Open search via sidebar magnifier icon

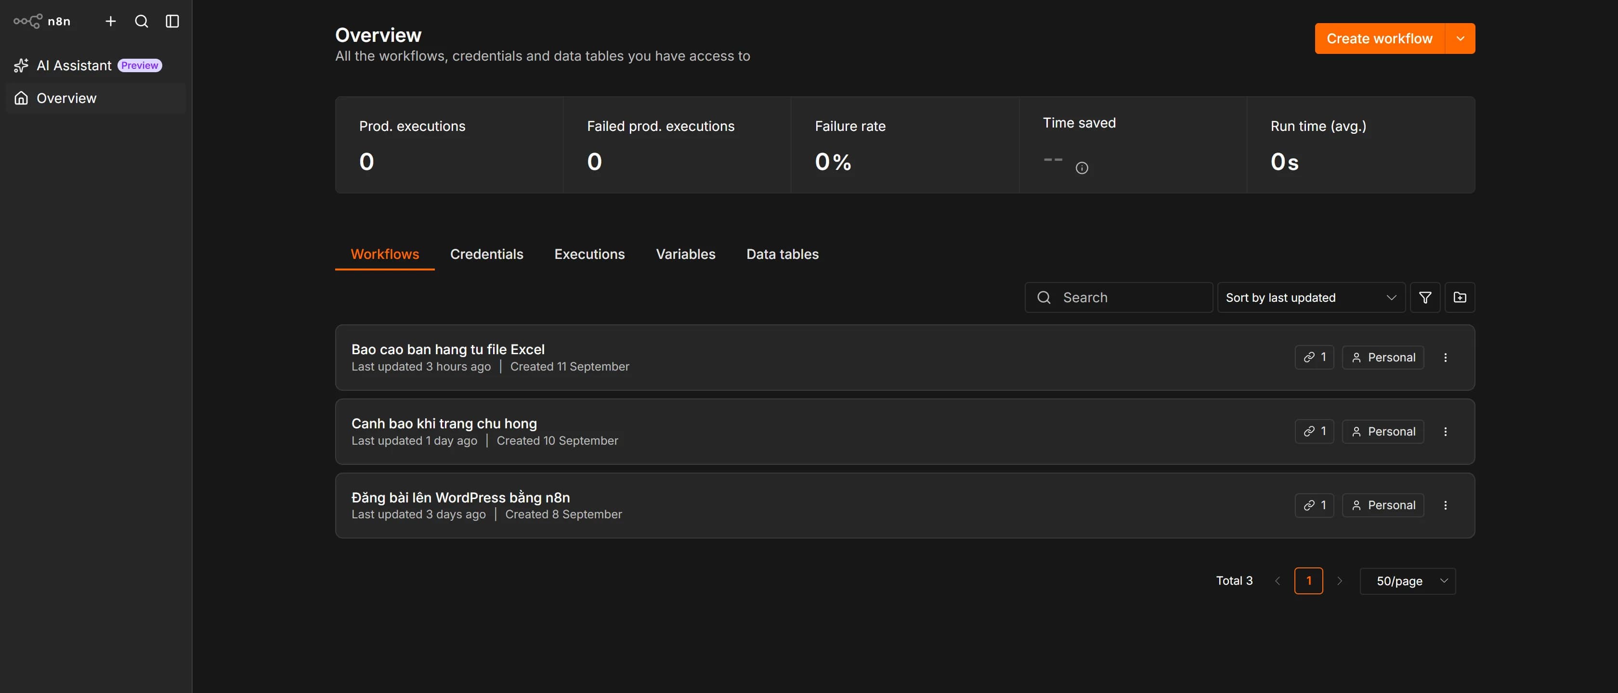pyautogui.click(x=141, y=21)
